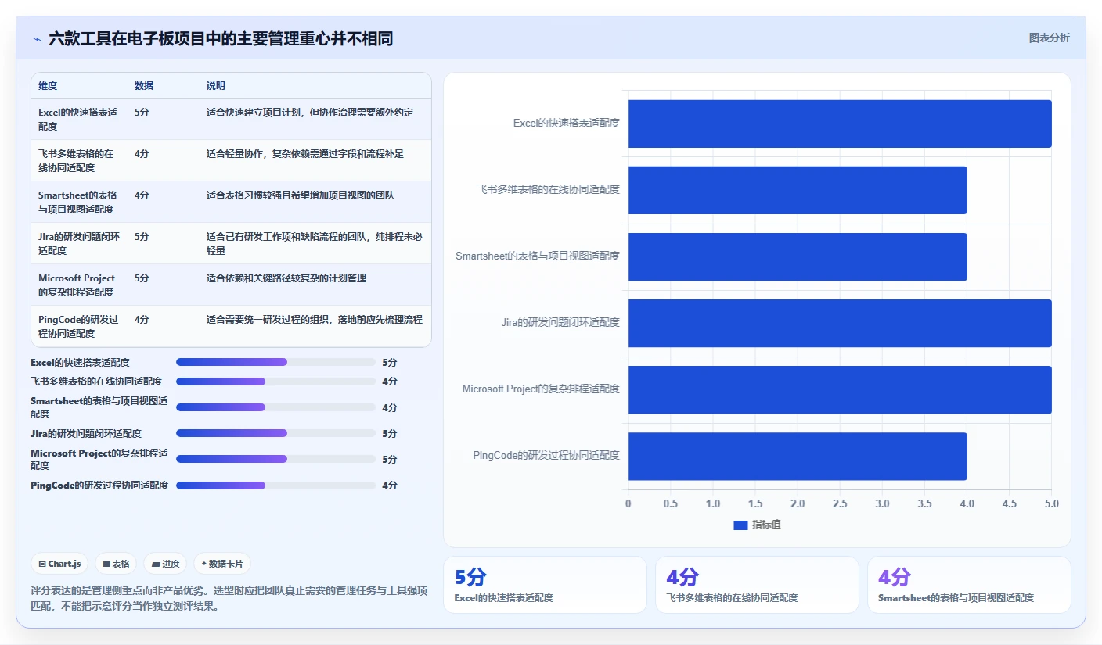Click table cell PingCode的研发过程协同适配度

[78, 326]
